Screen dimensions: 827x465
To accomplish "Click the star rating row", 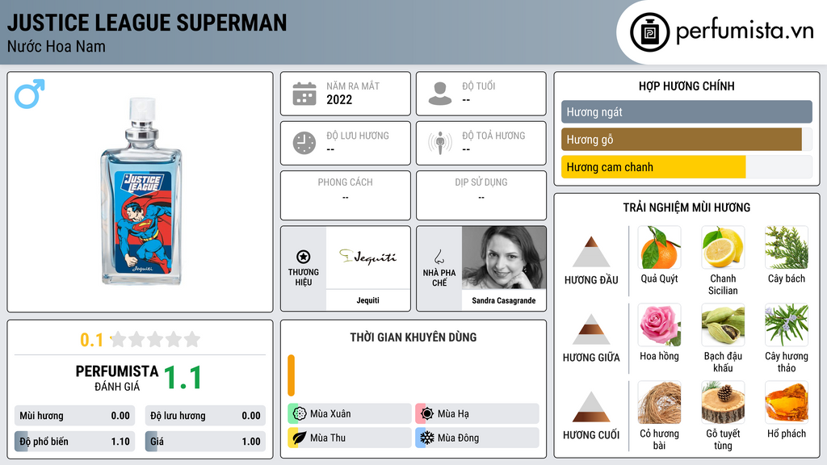I will point(156,340).
